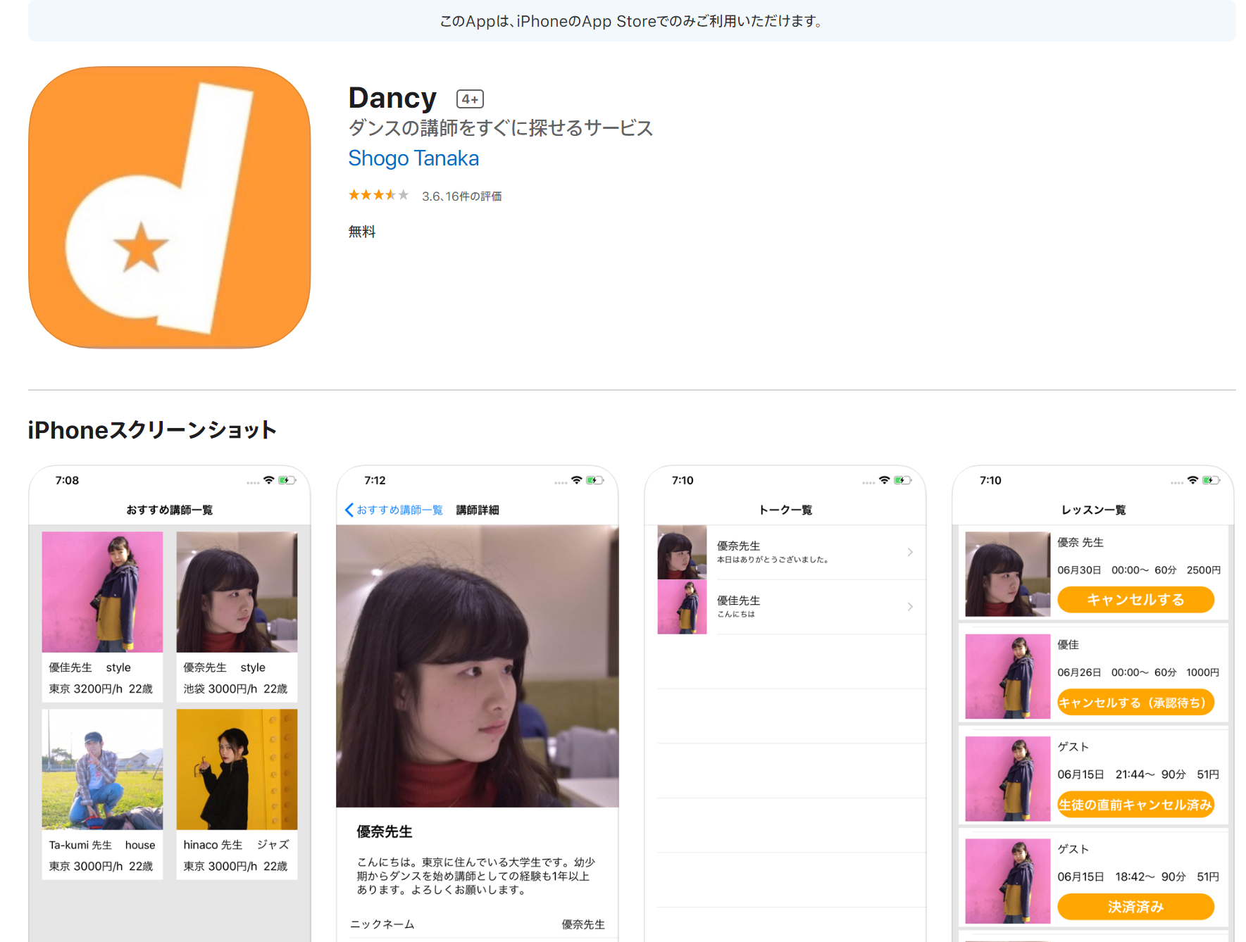Open the 優佳先生 talk row chevron
This screenshot has width=1246, height=942.
coord(910,607)
